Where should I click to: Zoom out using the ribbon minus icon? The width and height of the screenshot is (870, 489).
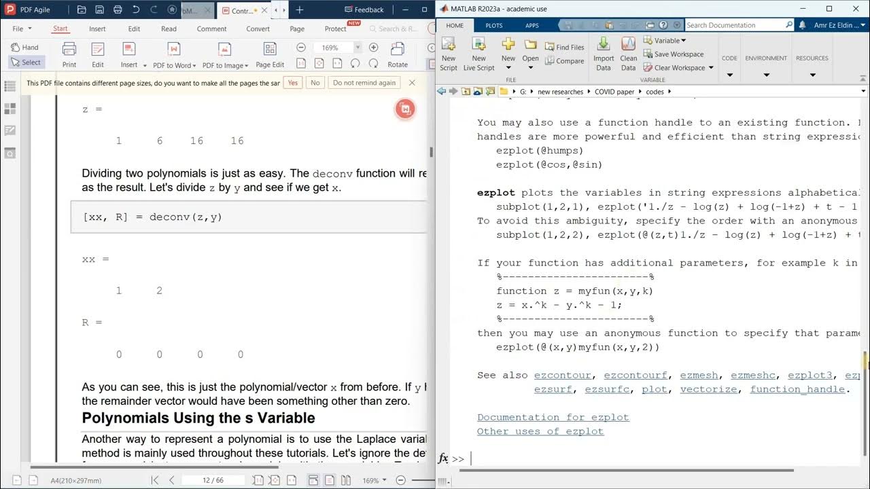[301, 48]
